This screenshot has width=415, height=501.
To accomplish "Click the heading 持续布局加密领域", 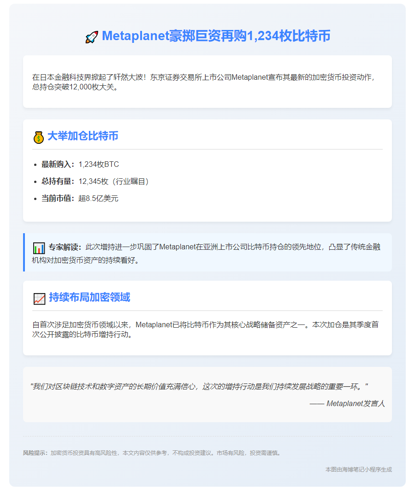I will (89, 297).
